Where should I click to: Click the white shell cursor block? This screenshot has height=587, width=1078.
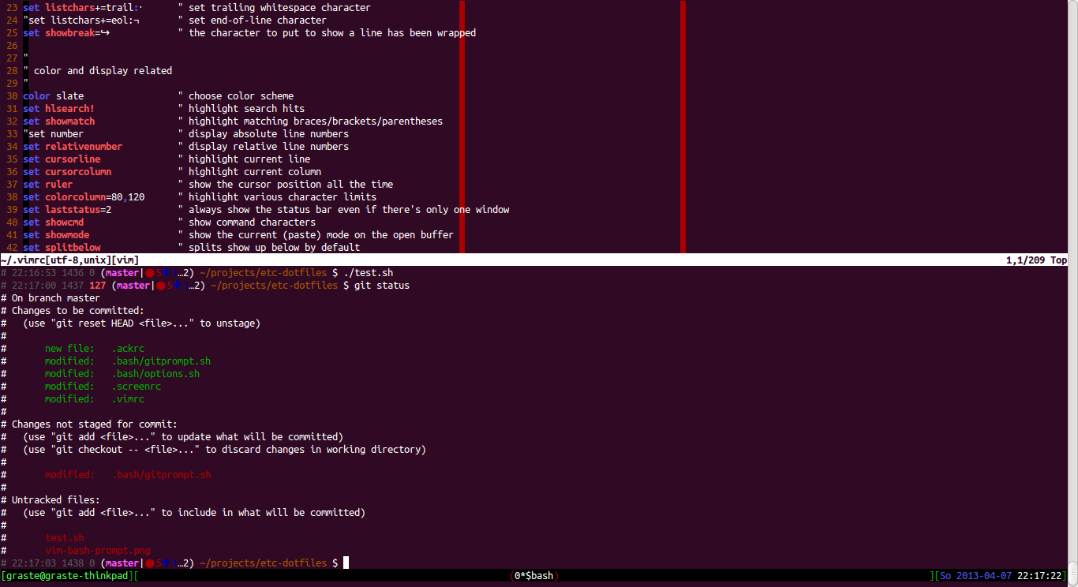pyautogui.click(x=346, y=563)
